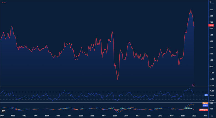Click the 1991 label on time axis
The width and height of the screenshot is (216, 118).
(x=13, y=115)
